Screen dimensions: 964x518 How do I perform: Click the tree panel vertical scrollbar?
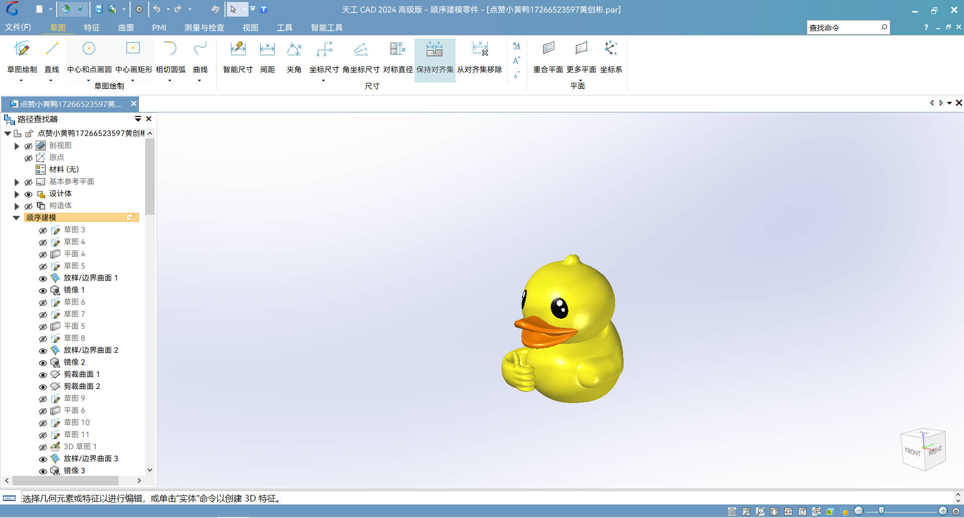pyautogui.click(x=150, y=177)
